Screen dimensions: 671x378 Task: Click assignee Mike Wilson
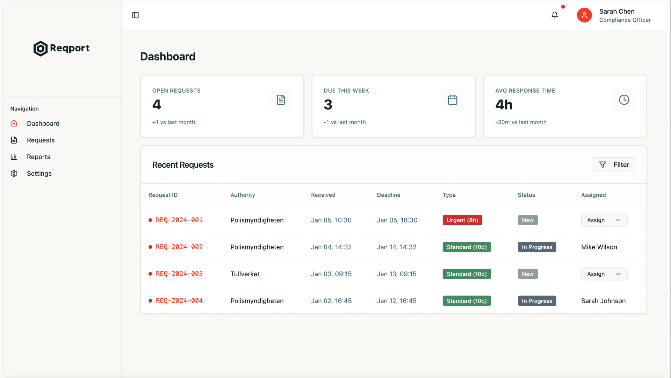tap(599, 247)
